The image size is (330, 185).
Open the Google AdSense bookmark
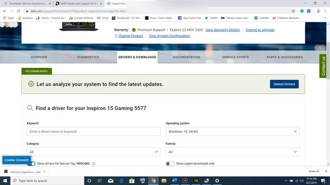(81, 18)
